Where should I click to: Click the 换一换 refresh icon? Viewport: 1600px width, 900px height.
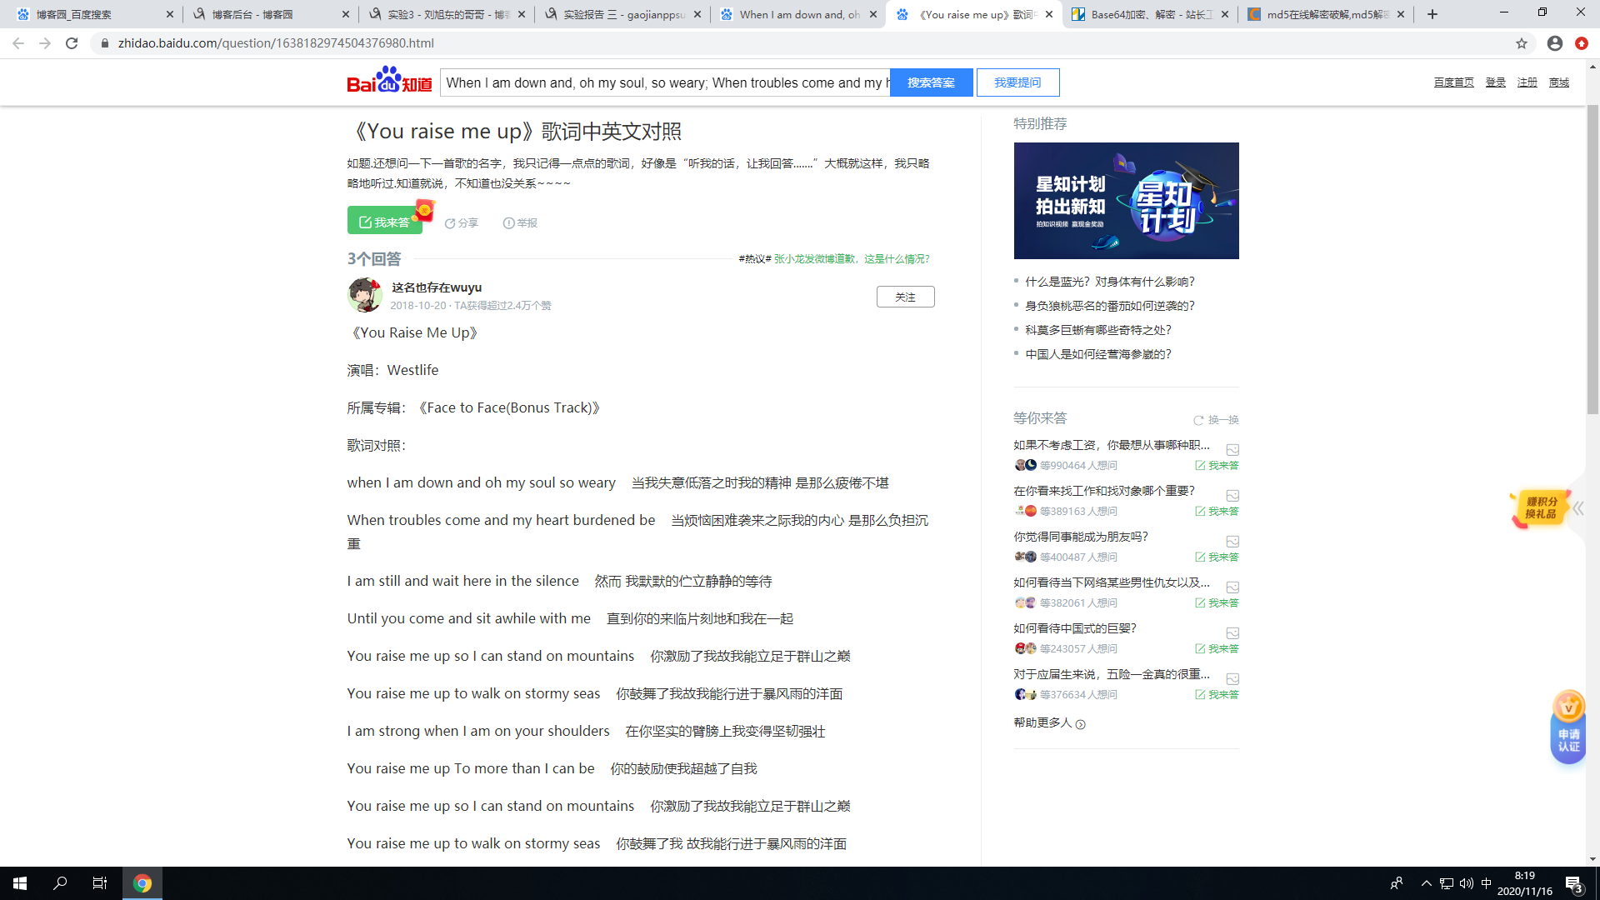1198,420
